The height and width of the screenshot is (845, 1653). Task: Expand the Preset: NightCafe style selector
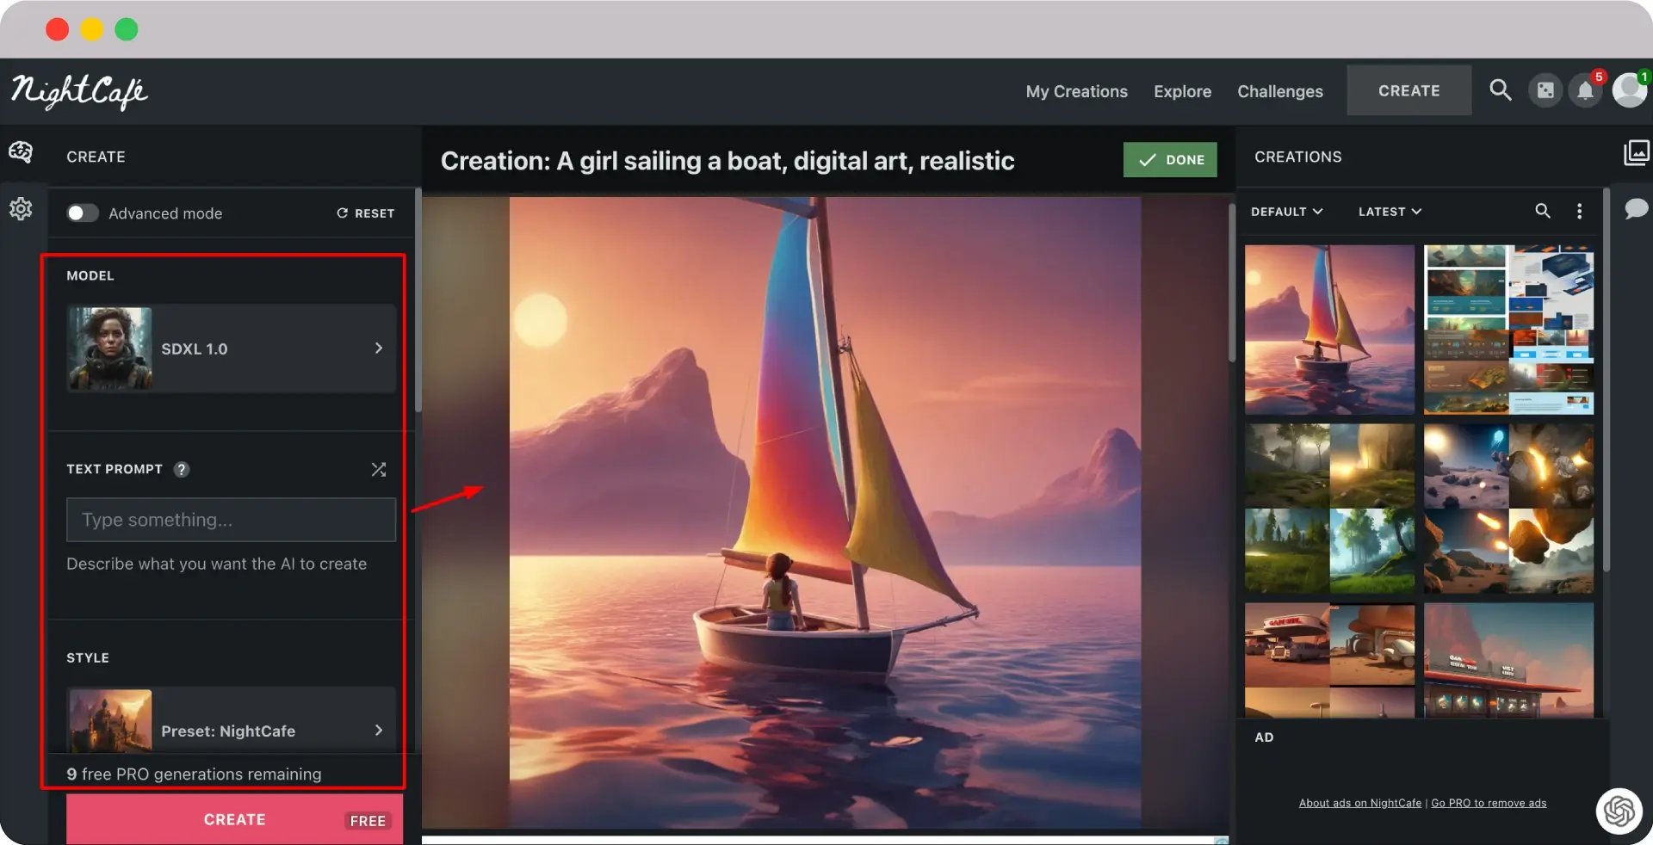[x=231, y=729]
